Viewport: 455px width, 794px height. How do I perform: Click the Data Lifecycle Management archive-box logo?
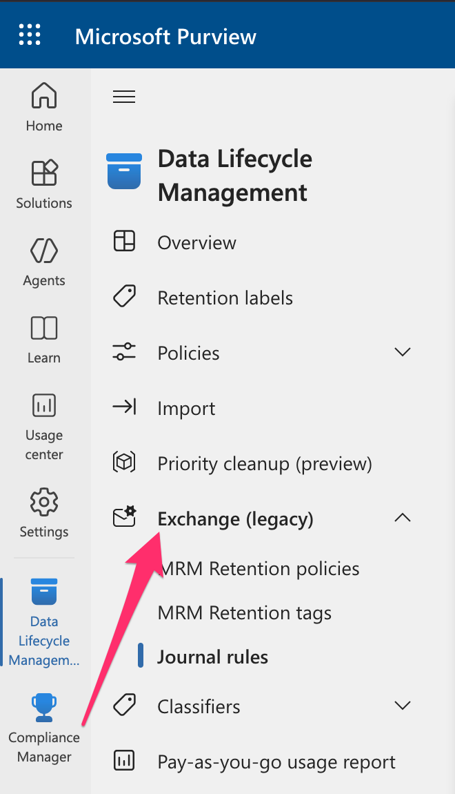click(x=124, y=171)
